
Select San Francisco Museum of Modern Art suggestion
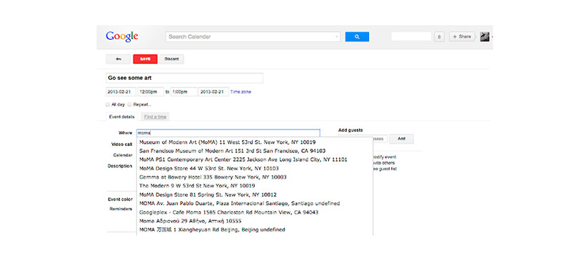point(255,151)
